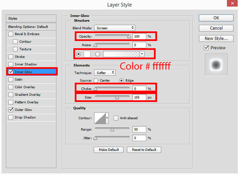
Task: Click the Jitter value field
Action: [x=139, y=138]
